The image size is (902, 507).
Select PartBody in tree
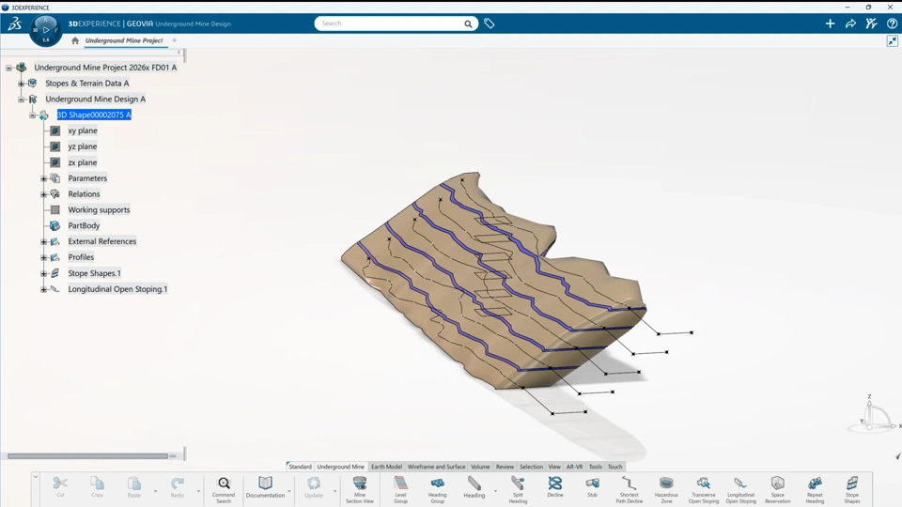click(84, 226)
